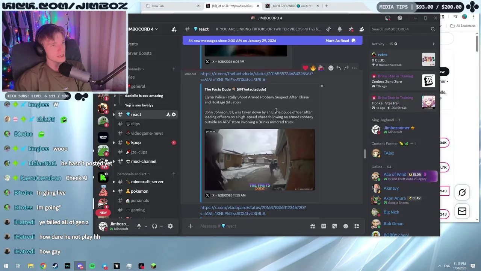Image resolution: width=481 pixels, height=271 pixels.
Task: Open Windows Start menu
Action: pyautogui.click(x=6, y=266)
